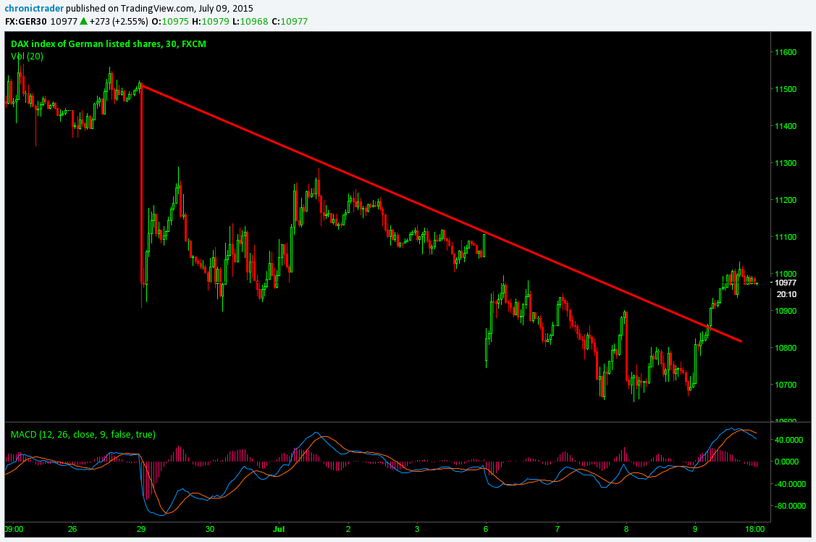816x542 pixels.
Task: Click the 3 date label on time axis
Action: point(417,529)
